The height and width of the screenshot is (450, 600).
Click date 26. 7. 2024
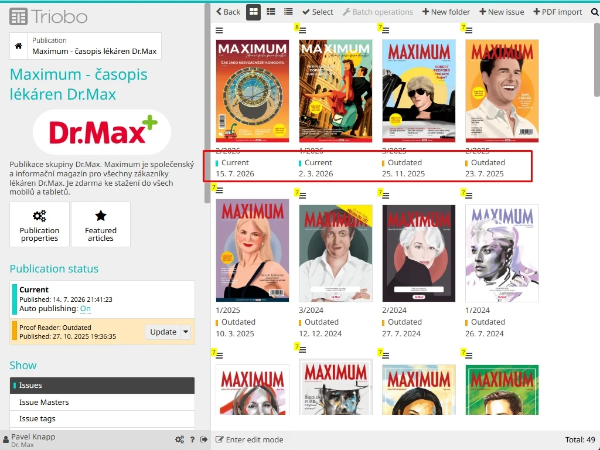click(485, 333)
